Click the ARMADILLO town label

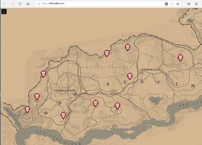pyautogui.click(x=150, y=70)
